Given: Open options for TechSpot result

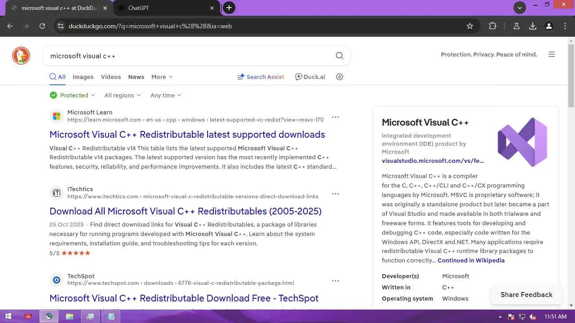Looking at the screenshot, I should [x=336, y=281].
